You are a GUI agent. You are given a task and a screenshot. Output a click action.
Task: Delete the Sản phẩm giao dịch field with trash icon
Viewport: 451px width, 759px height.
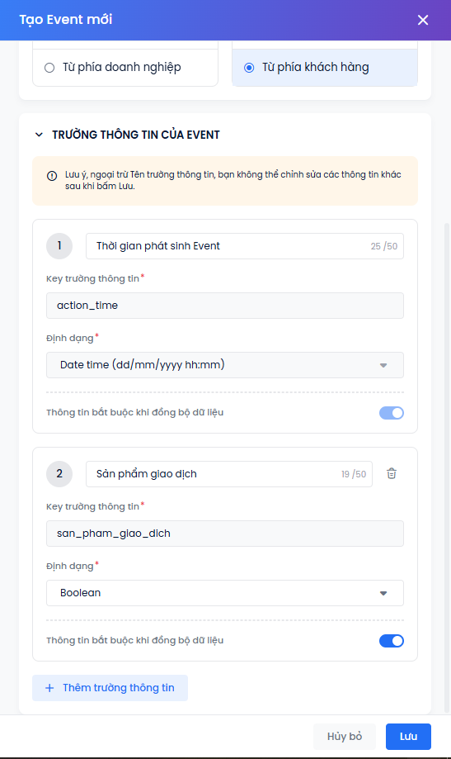coord(392,474)
